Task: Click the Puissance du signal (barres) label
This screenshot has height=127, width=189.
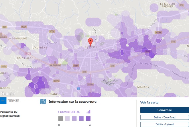Action: (10, 114)
